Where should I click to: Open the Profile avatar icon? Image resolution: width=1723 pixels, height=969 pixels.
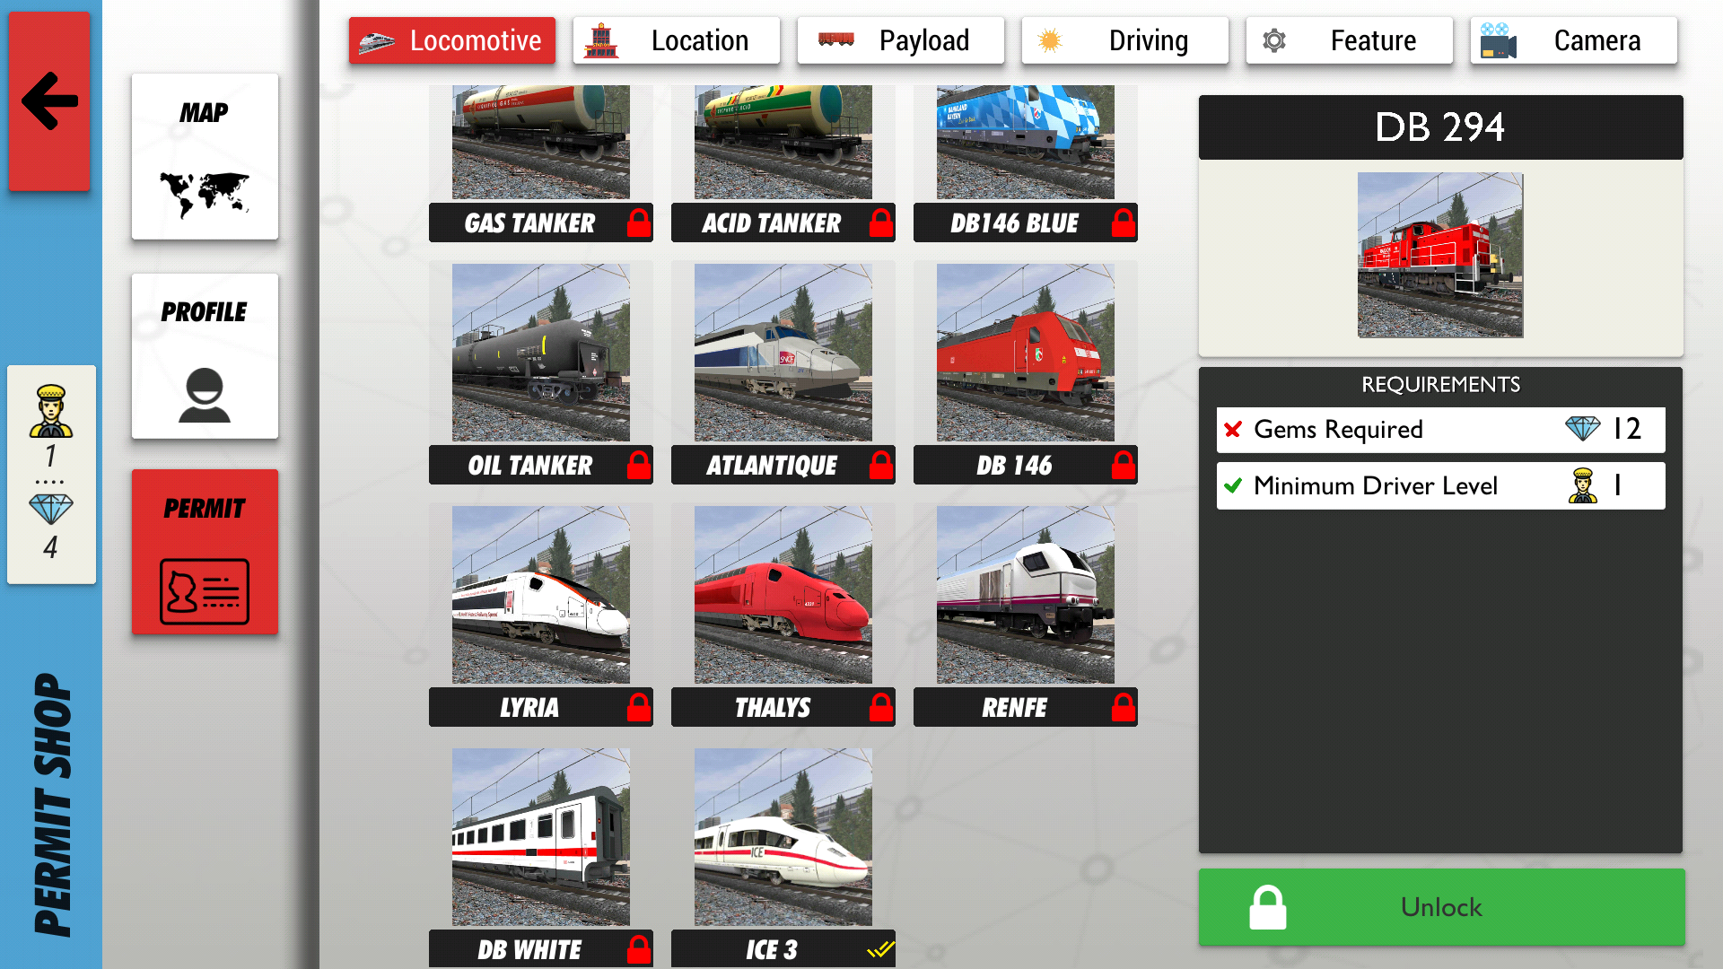(205, 395)
